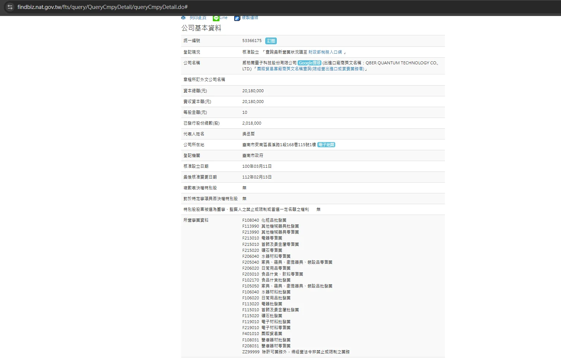561x360 pixels.
Task: Click the representative name 吳丞哲
Action: pos(249,134)
